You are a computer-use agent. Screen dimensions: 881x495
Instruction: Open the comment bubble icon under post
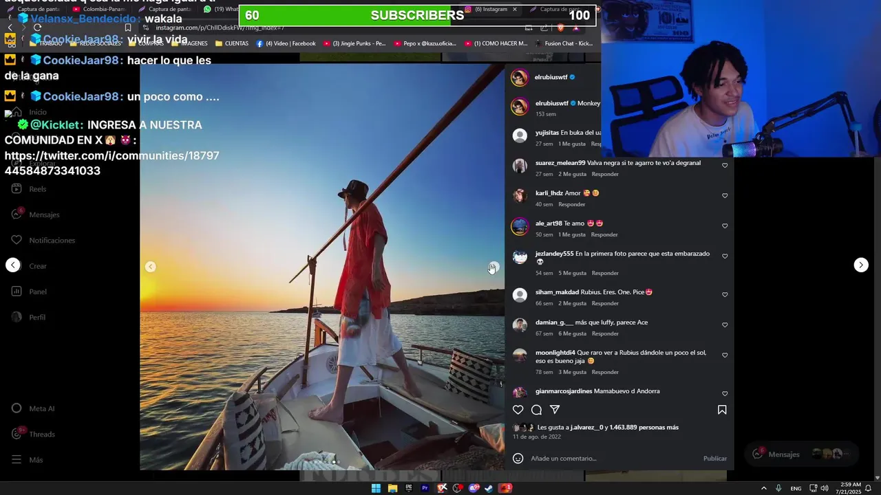pos(537,410)
